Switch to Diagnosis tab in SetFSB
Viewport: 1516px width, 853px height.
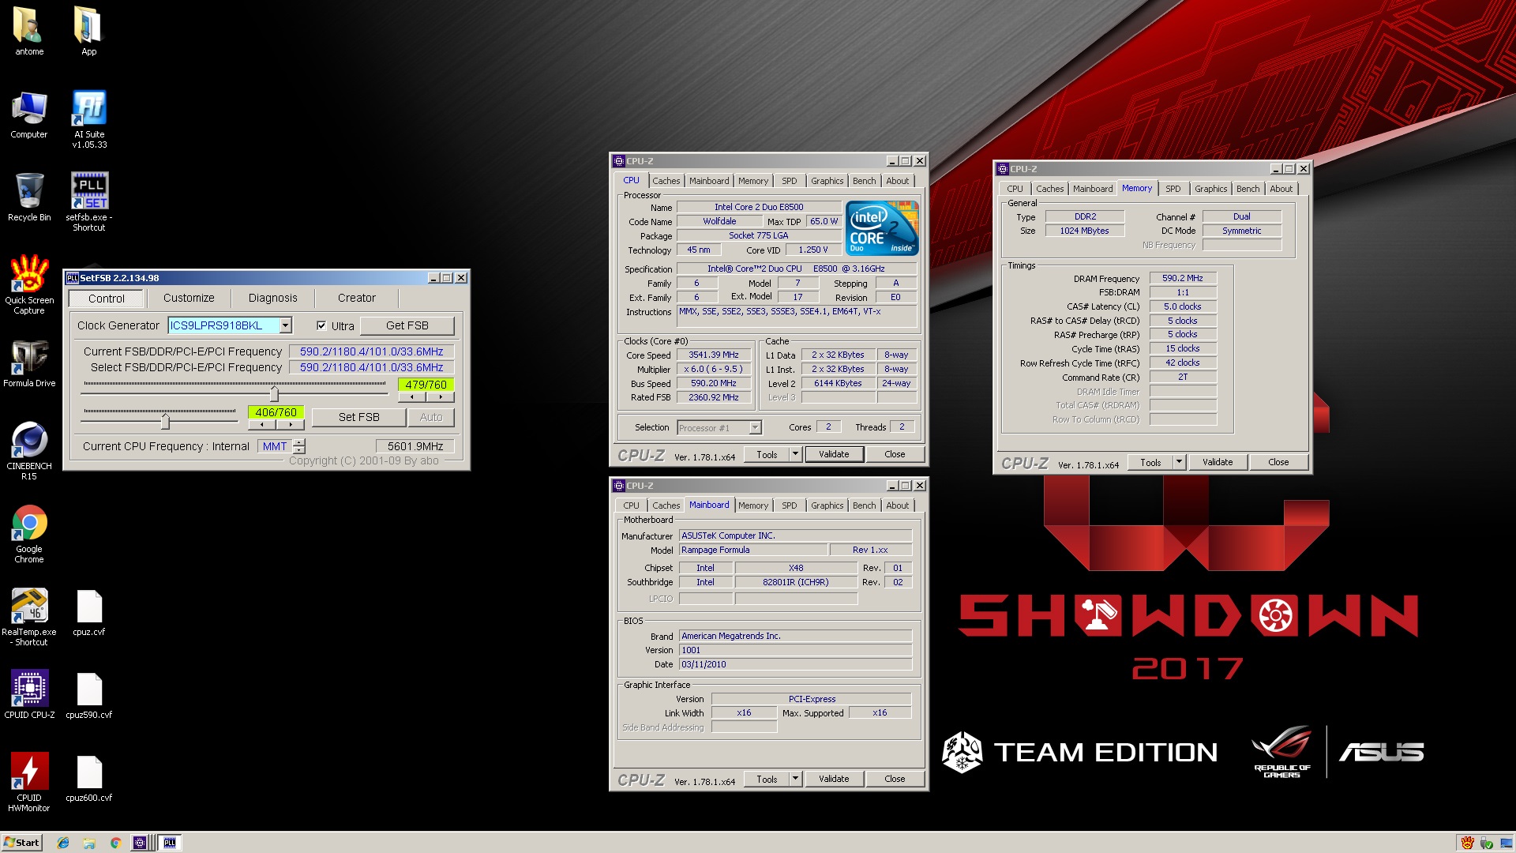point(272,298)
